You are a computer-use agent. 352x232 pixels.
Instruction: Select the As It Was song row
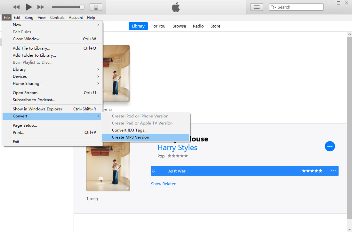245,171
